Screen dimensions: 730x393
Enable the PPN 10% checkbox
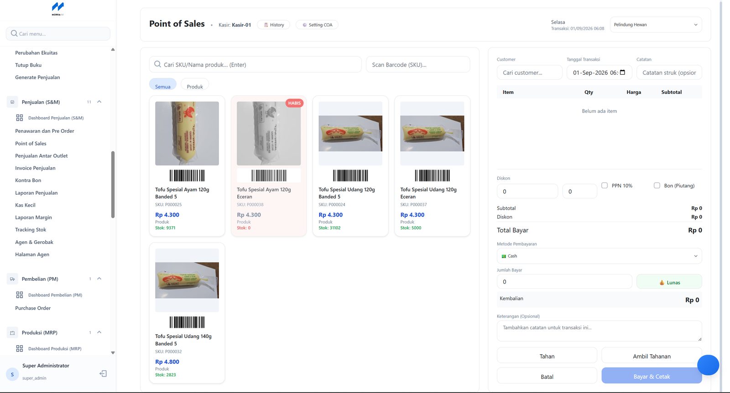point(605,186)
